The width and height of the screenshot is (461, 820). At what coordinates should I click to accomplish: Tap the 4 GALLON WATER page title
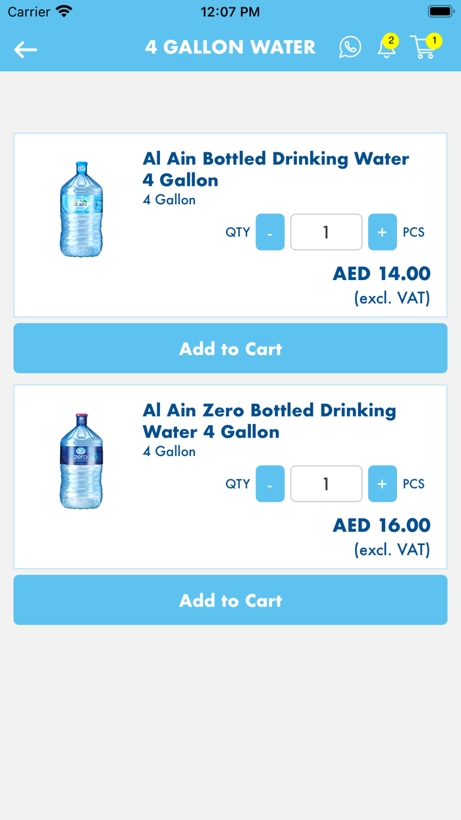click(230, 47)
